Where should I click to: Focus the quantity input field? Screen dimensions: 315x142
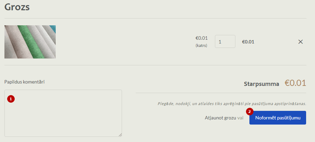pos(225,42)
